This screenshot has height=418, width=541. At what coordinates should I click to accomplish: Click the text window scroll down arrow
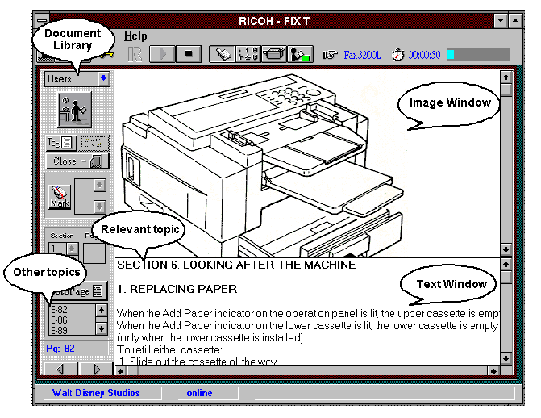pos(506,358)
